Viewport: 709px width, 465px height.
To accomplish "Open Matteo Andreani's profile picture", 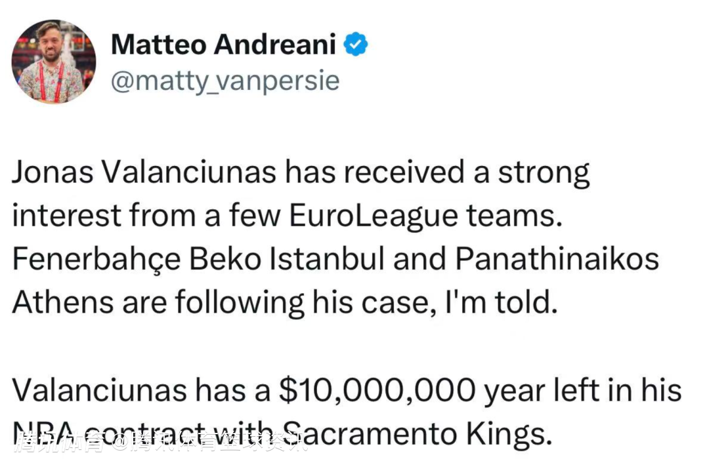I will point(54,61).
